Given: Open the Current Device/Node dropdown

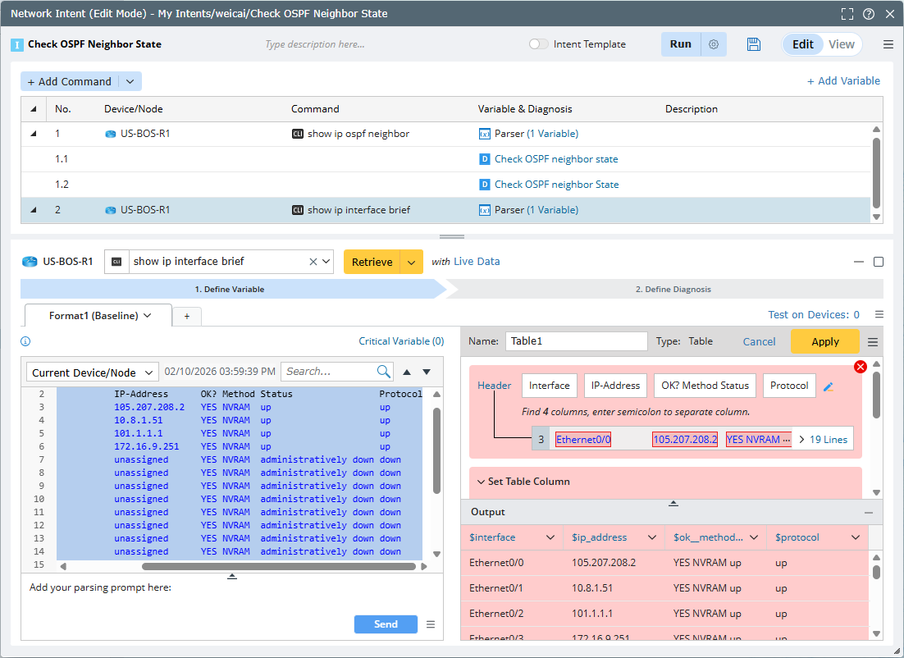Looking at the screenshot, I should pos(93,372).
